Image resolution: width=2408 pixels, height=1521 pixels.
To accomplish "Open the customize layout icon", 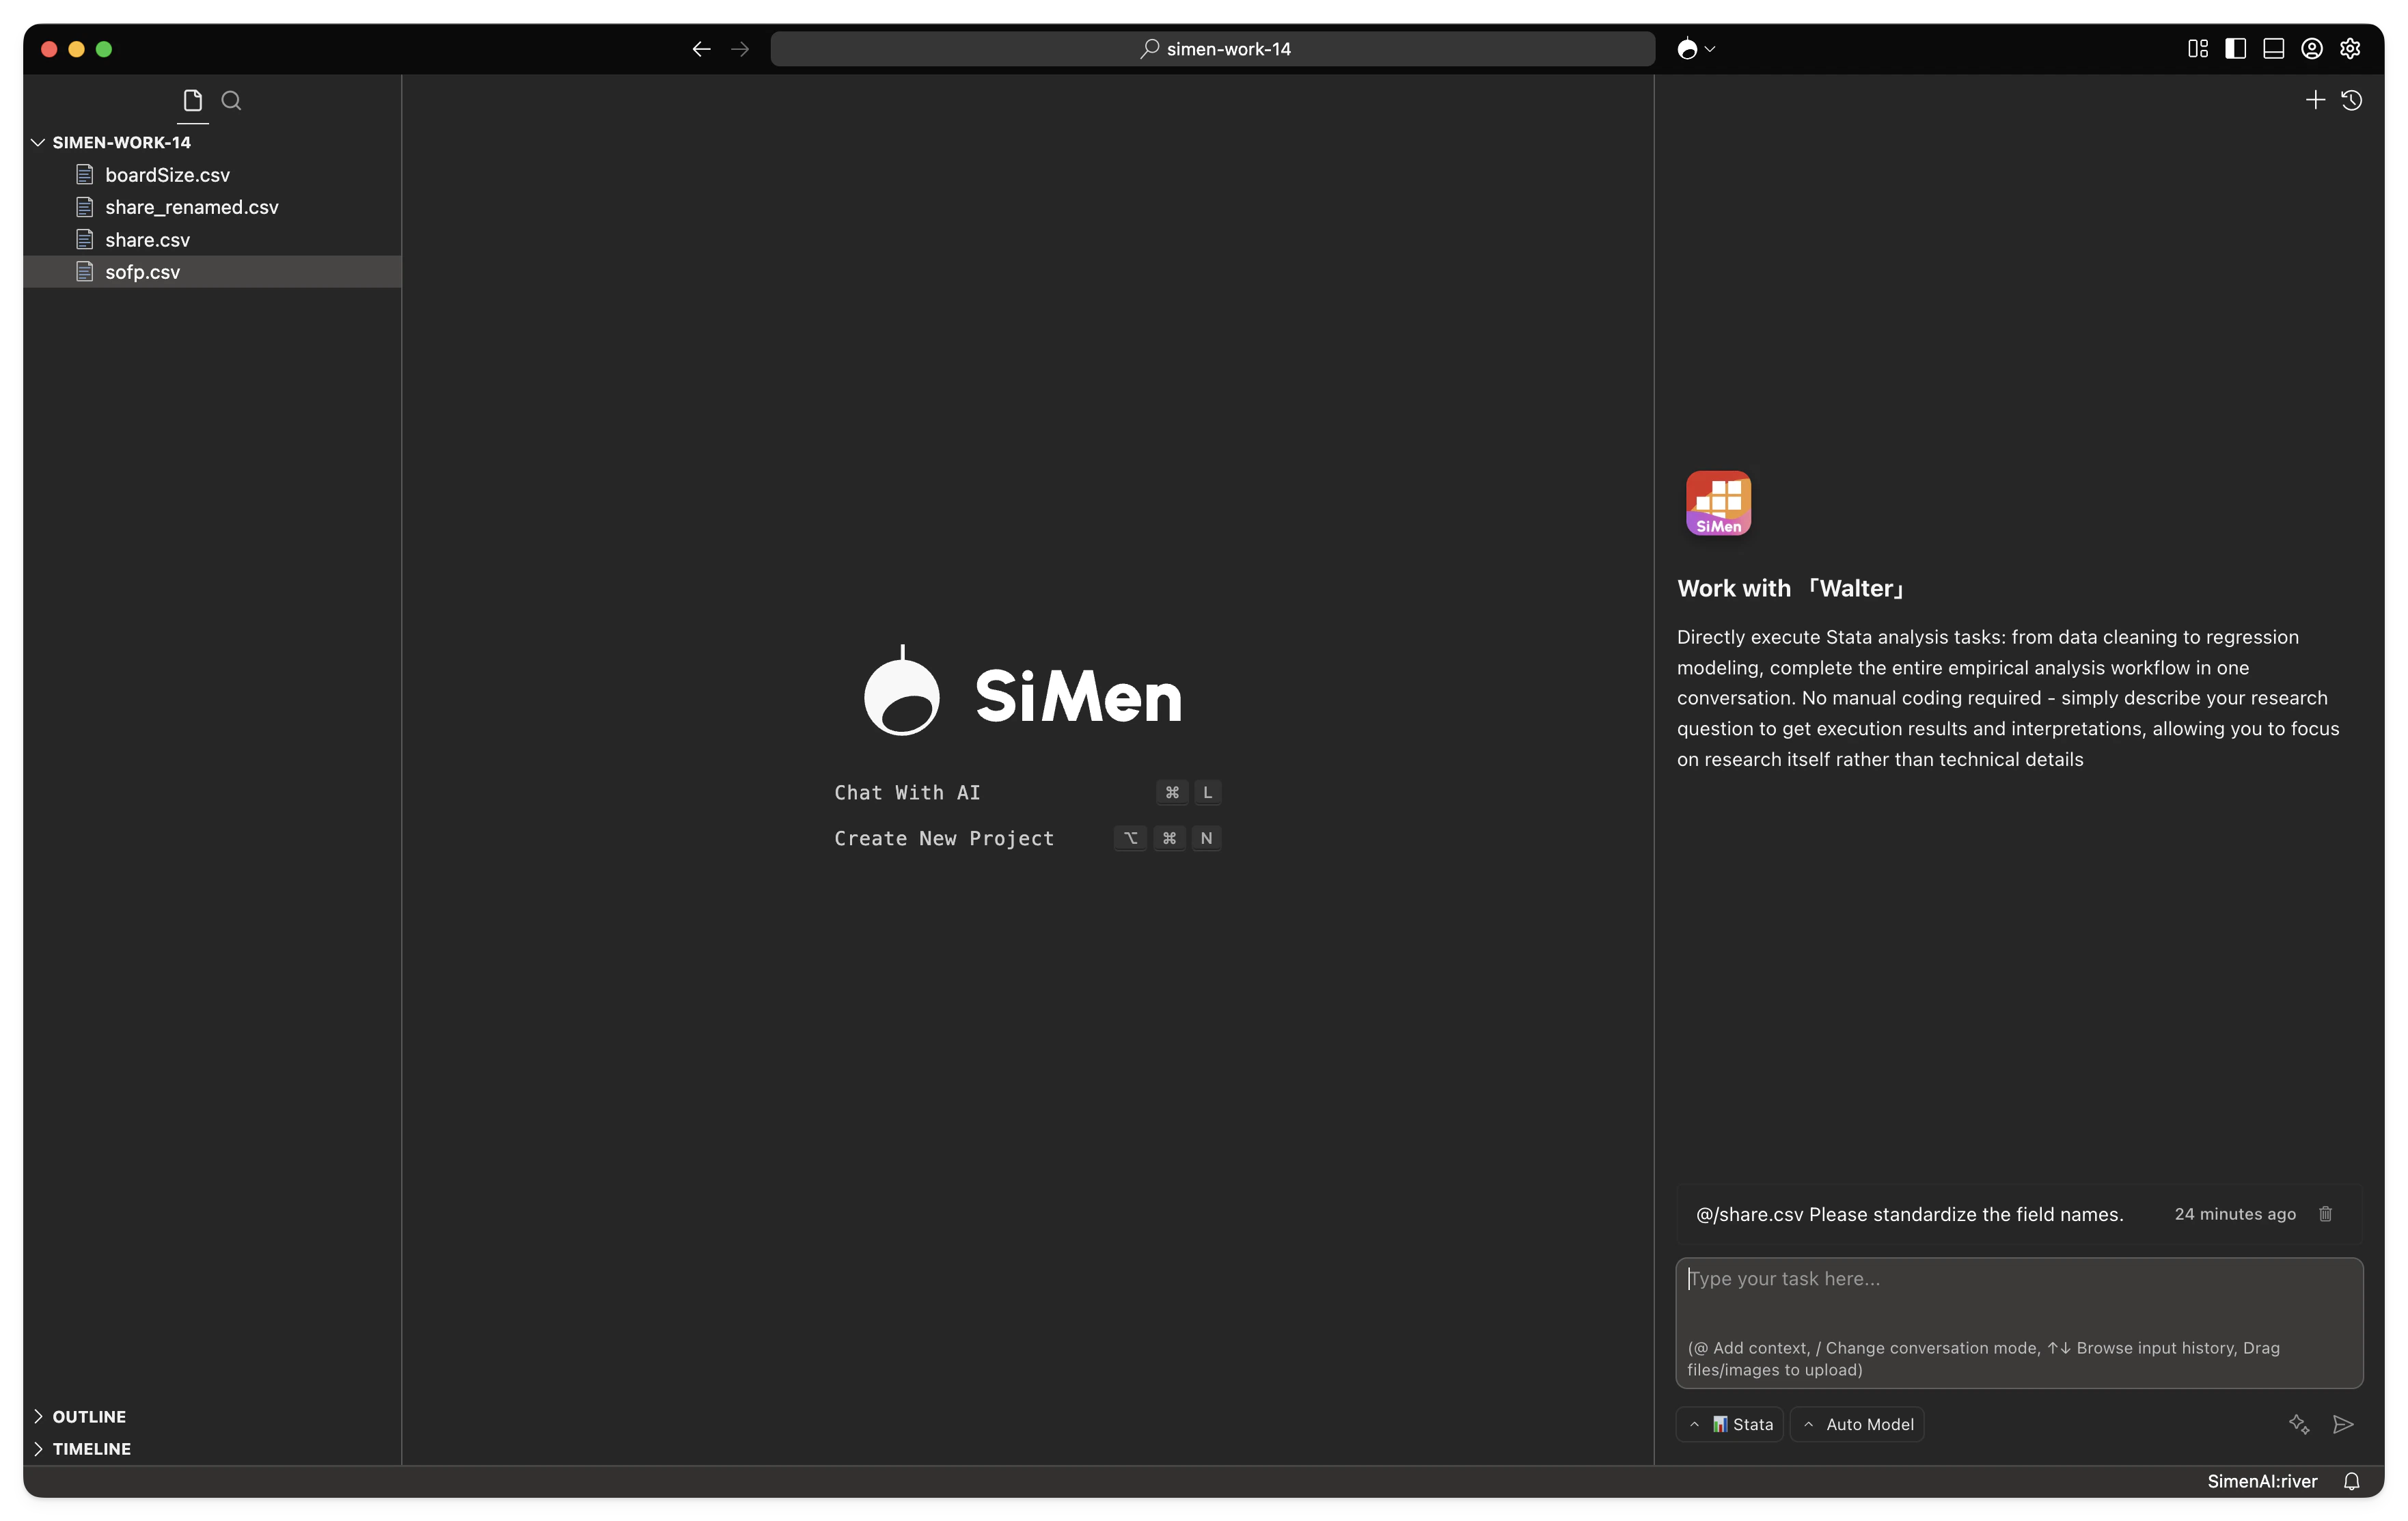I will [x=2197, y=49].
